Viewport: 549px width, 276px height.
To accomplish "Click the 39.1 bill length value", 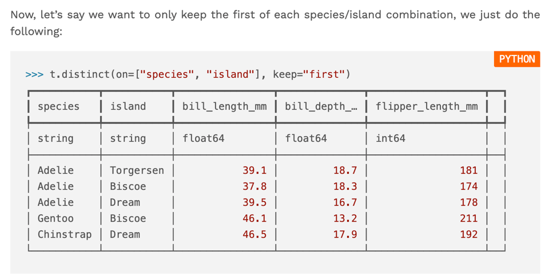I will point(254,170).
